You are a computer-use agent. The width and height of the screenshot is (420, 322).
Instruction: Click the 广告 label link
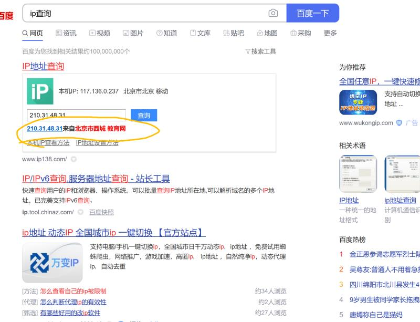point(412,123)
